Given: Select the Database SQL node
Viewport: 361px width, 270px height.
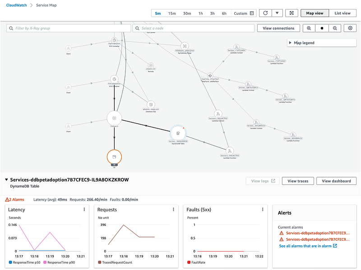Looking at the screenshot, I should [151, 105].
